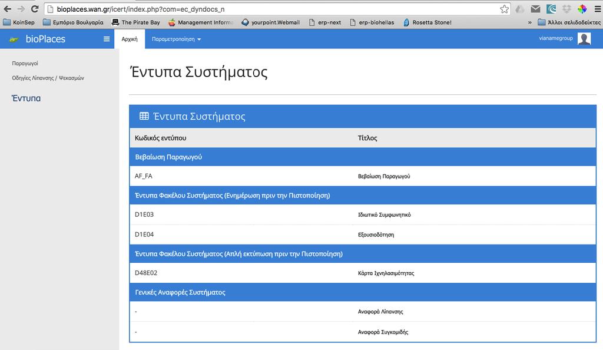The height and width of the screenshot is (350, 603).
Task: Open the Ιδιωτικό Συμφωνητικό form
Action: click(384, 215)
